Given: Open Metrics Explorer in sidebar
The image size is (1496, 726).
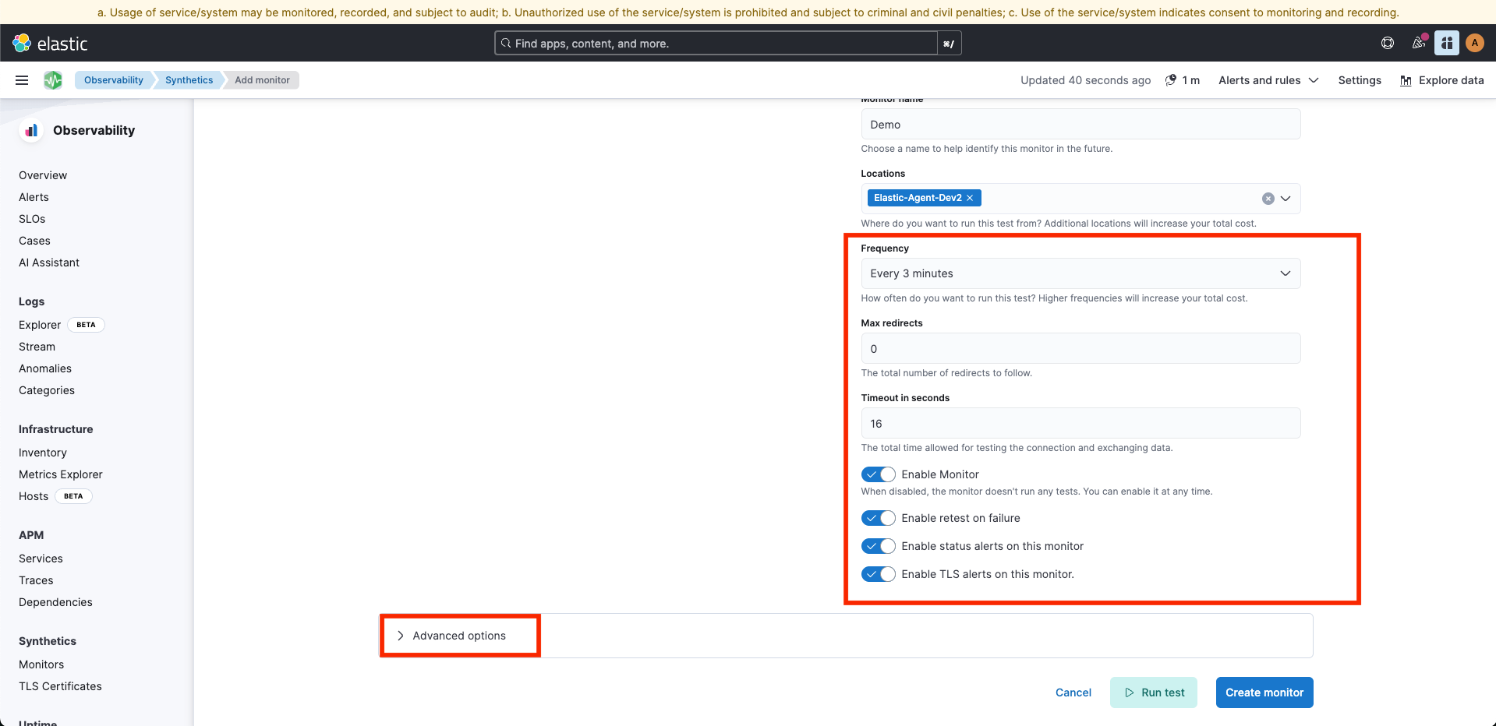Looking at the screenshot, I should click(61, 474).
